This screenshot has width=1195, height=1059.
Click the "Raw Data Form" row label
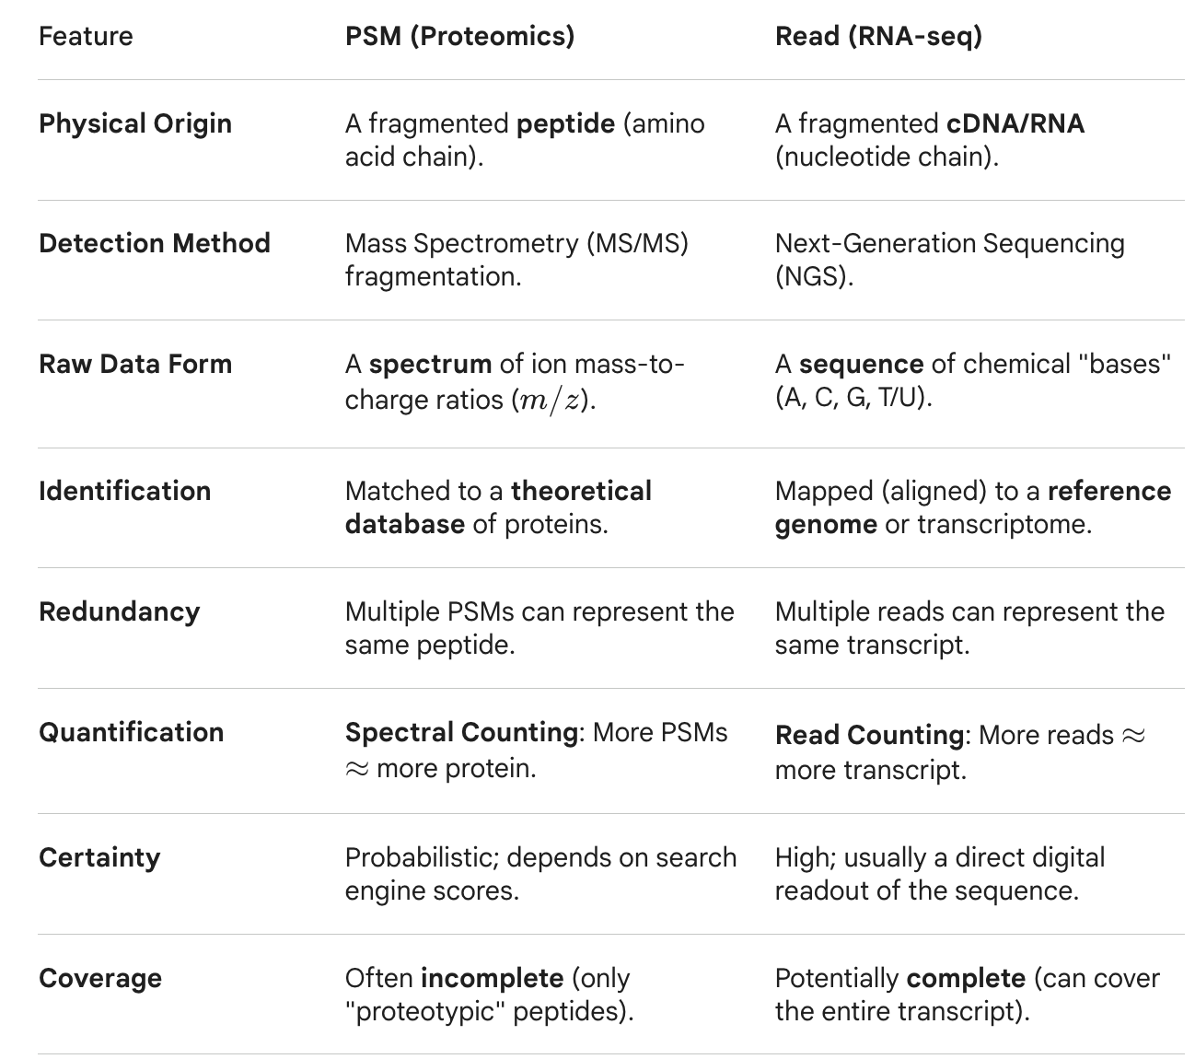click(135, 364)
